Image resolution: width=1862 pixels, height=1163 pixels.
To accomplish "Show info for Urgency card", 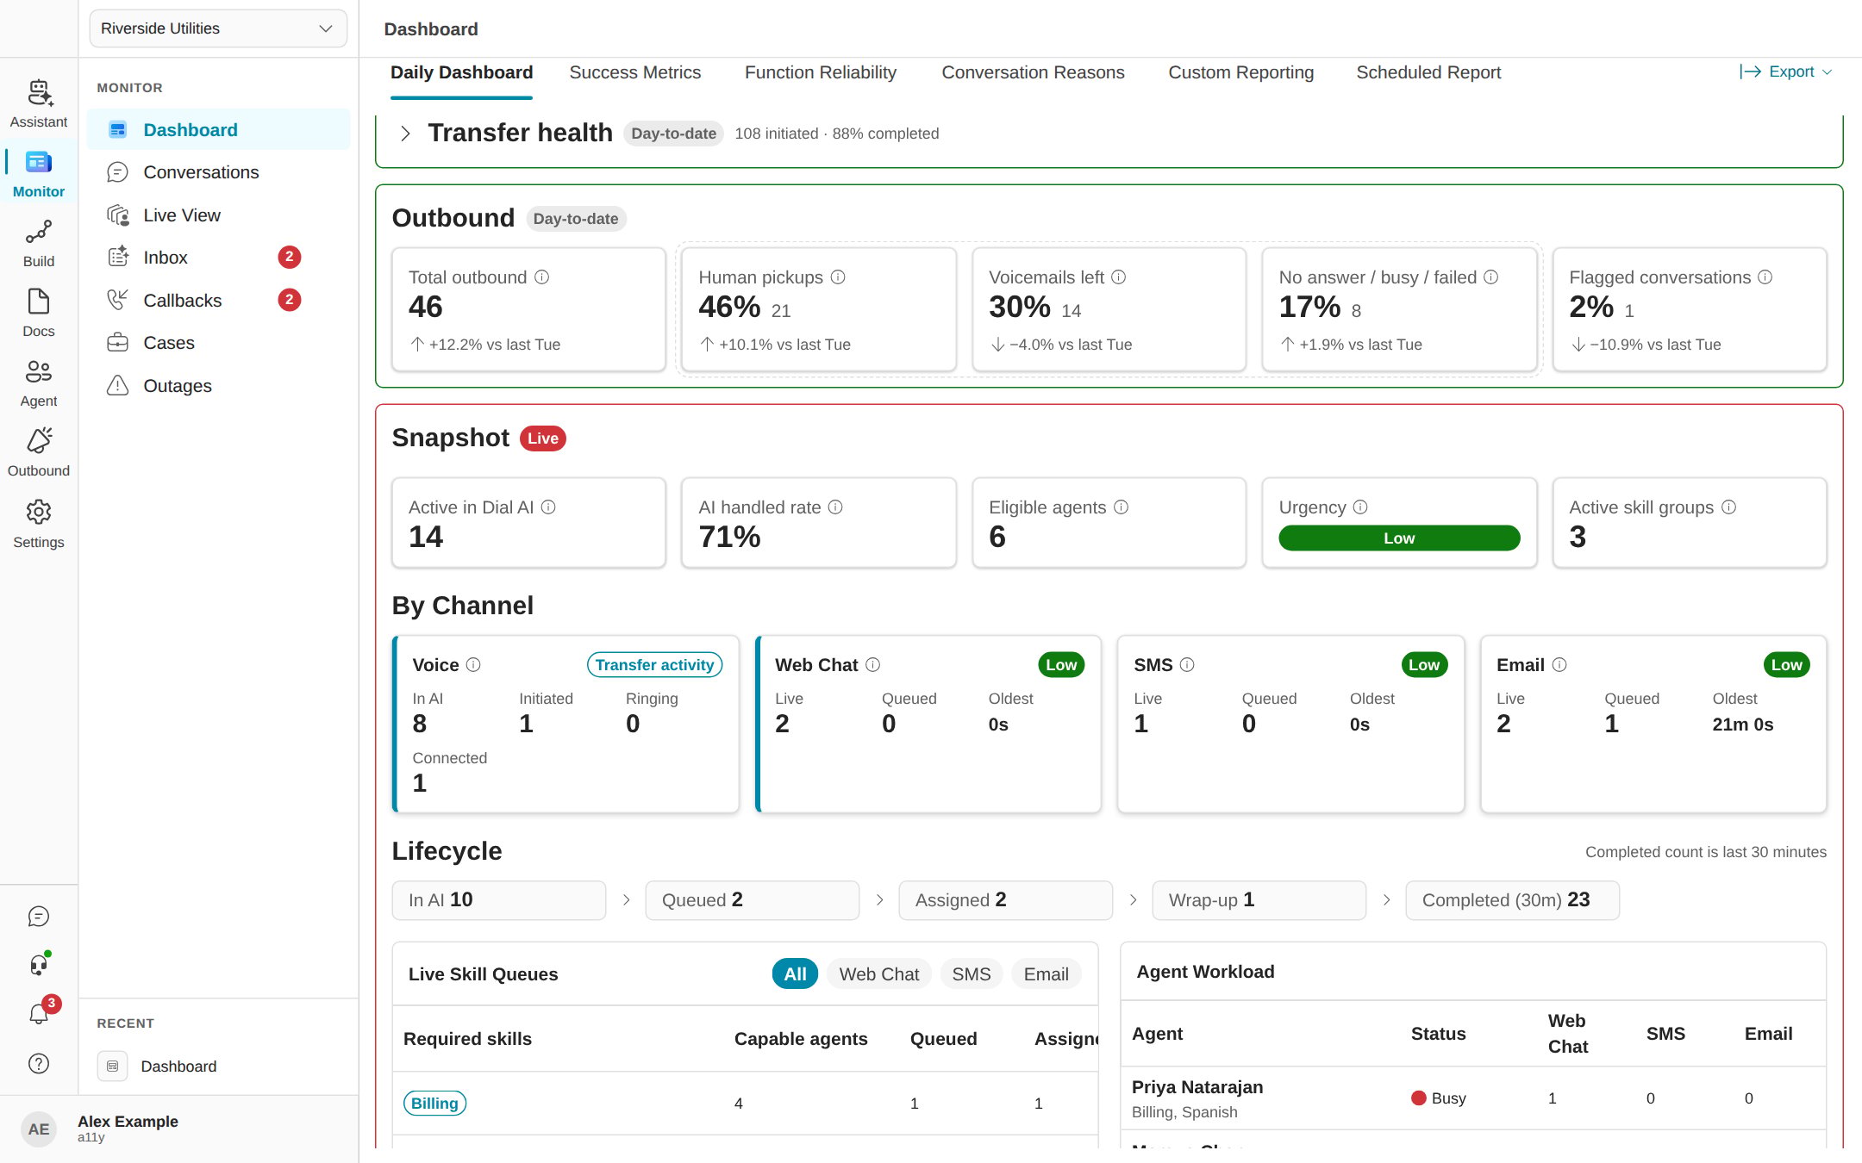I will pos(1360,507).
